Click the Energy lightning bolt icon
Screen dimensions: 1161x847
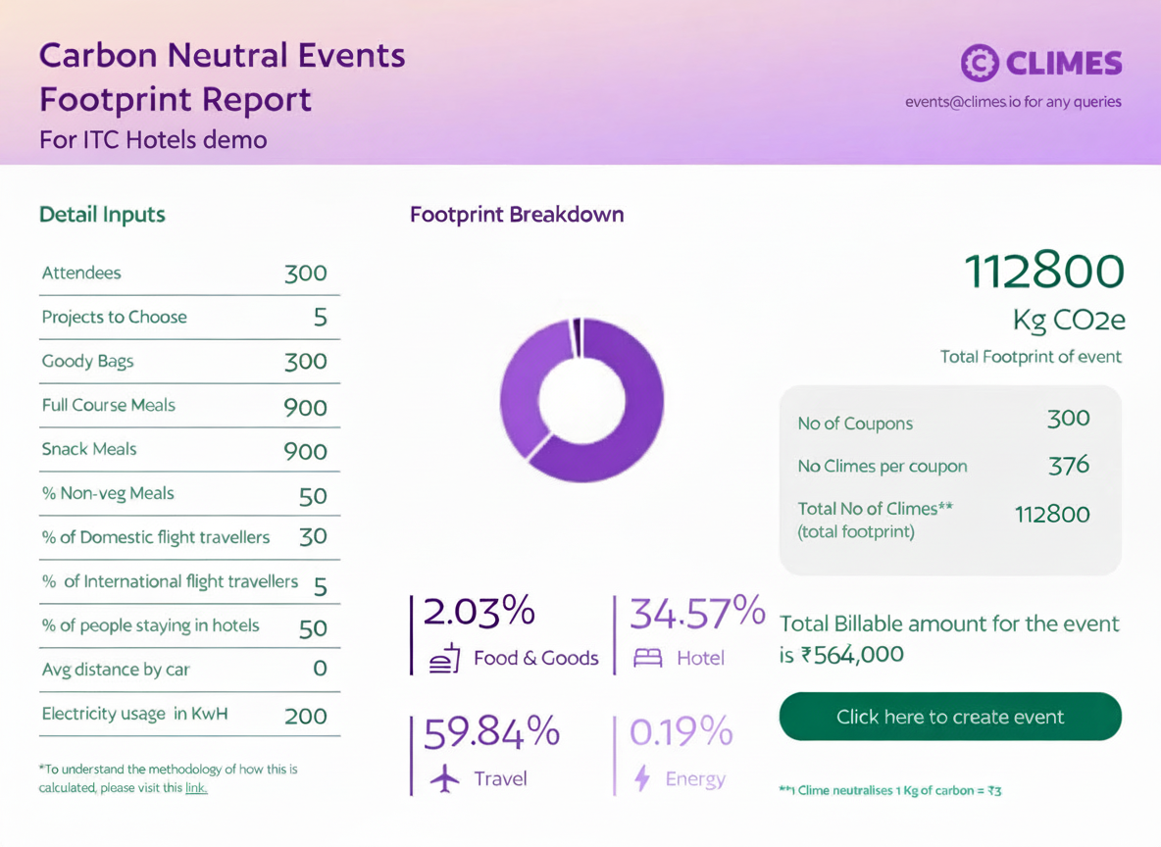pyautogui.click(x=642, y=778)
